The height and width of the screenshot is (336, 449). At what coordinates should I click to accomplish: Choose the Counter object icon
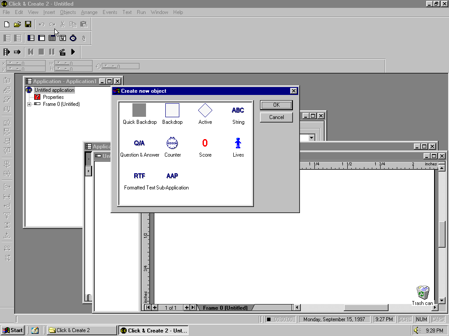tap(172, 143)
